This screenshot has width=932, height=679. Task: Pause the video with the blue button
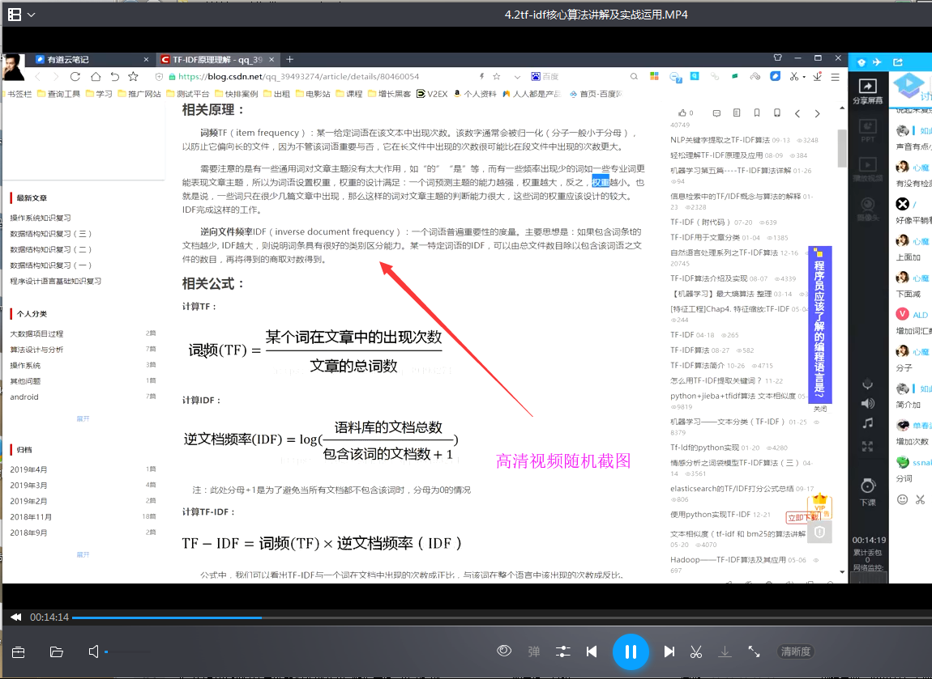pyautogui.click(x=630, y=651)
